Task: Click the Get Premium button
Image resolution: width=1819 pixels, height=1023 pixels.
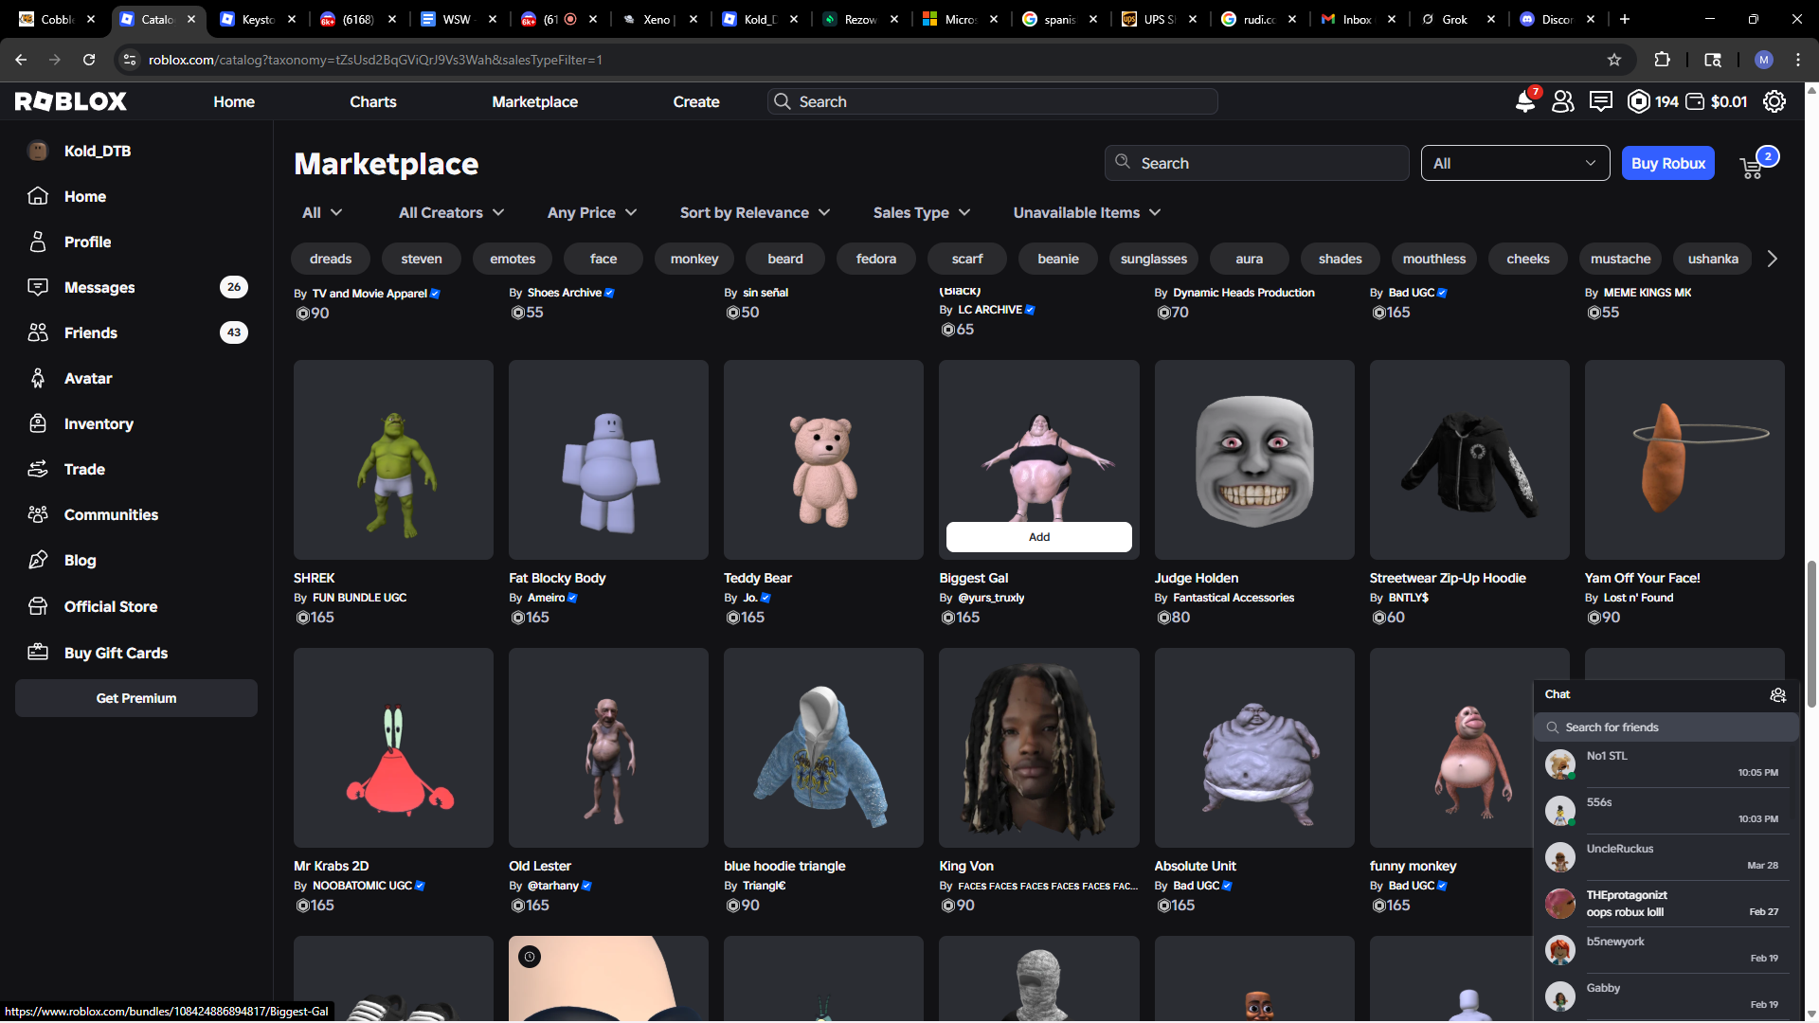Action: [x=136, y=698]
